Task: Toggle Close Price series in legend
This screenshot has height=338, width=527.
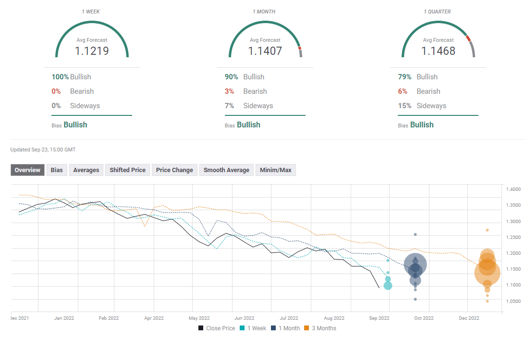Action: click(x=217, y=328)
